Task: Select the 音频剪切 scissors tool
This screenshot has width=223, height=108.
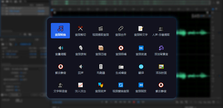Action: click(x=80, y=31)
